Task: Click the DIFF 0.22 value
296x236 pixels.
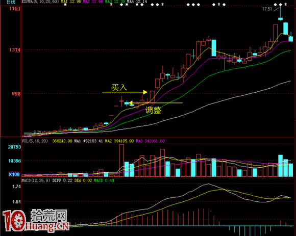Action: 62,180
